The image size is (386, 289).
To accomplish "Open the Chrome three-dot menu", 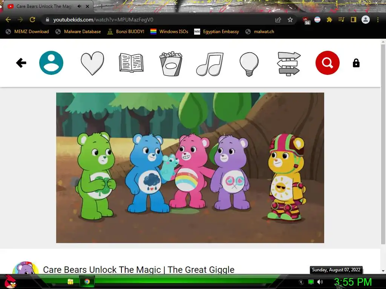I will [378, 20].
